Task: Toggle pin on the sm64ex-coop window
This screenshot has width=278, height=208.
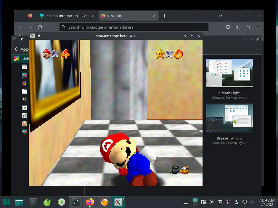Action: click(39, 36)
